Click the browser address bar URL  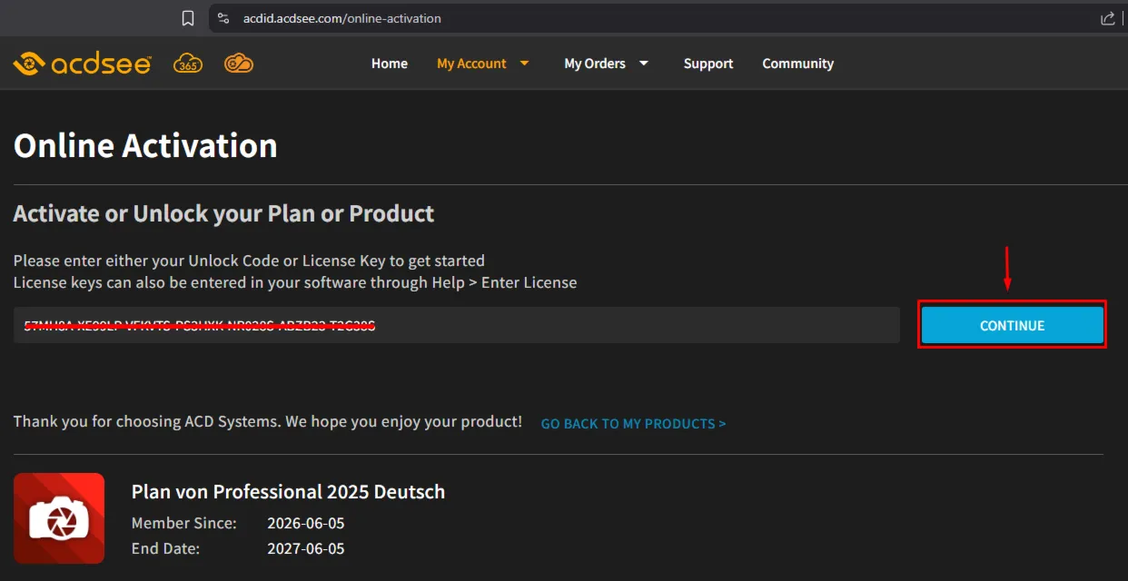click(x=342, y=18)
